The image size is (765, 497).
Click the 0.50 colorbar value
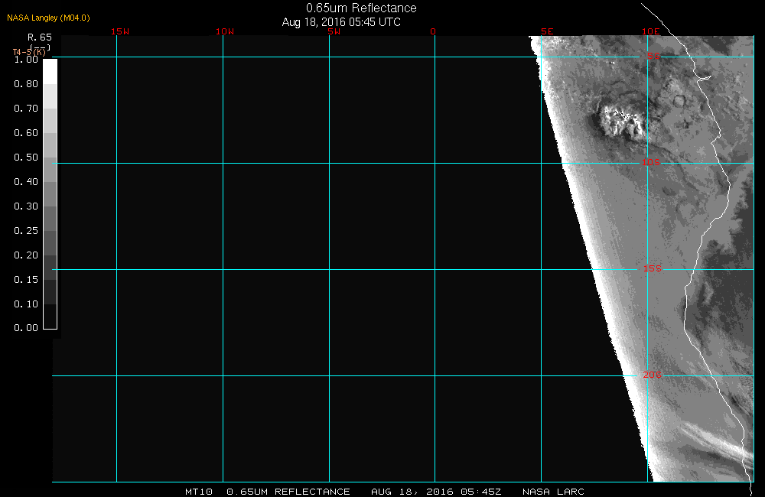26,157
